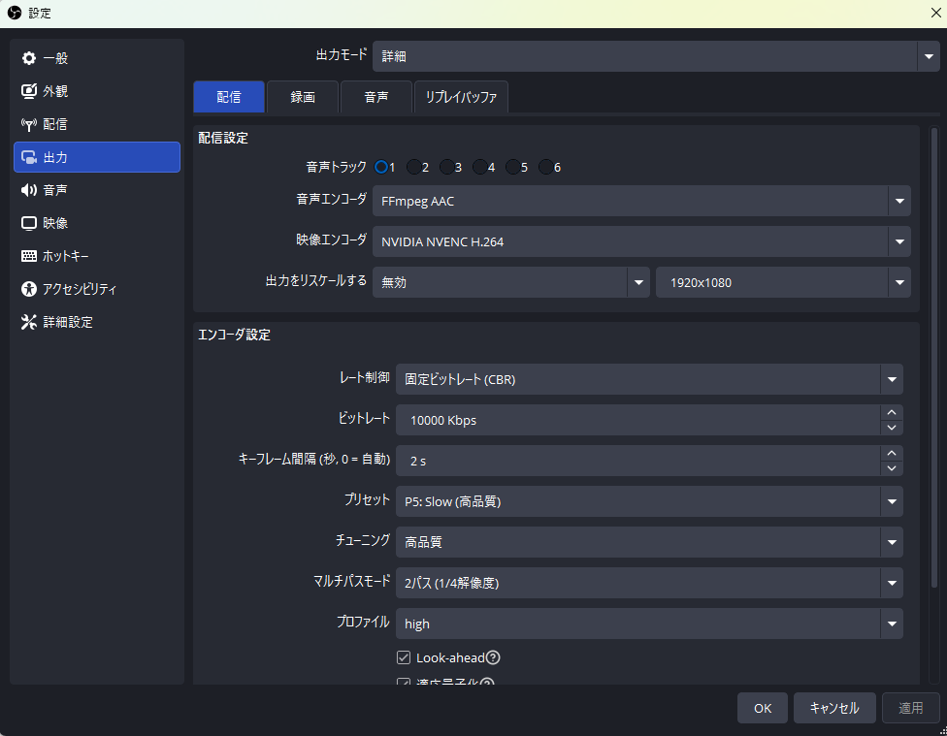Open the 一般 settings section
Viewport: 947px width, 736px height.
(58, 57)
